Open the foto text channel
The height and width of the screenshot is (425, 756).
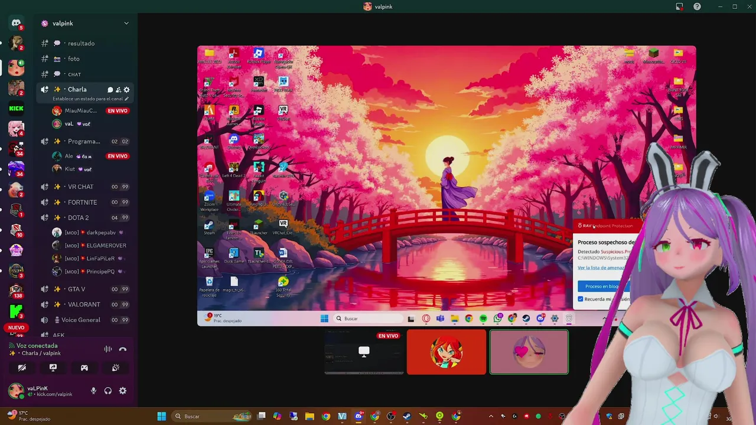click(86, 58)
